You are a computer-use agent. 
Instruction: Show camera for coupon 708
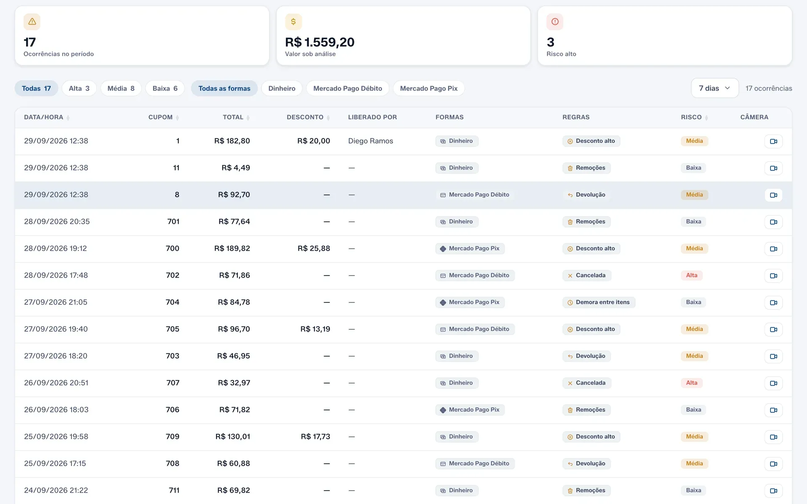pos(773,464)
